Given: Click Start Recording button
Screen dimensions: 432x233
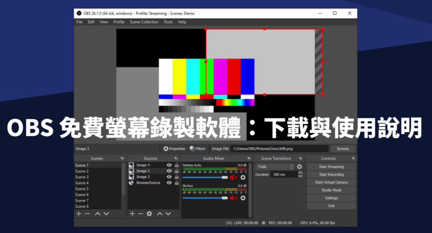Looking at the screenshot, I should point(331,175).
